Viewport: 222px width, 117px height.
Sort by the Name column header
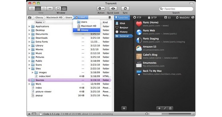click(x=40, y=22)
